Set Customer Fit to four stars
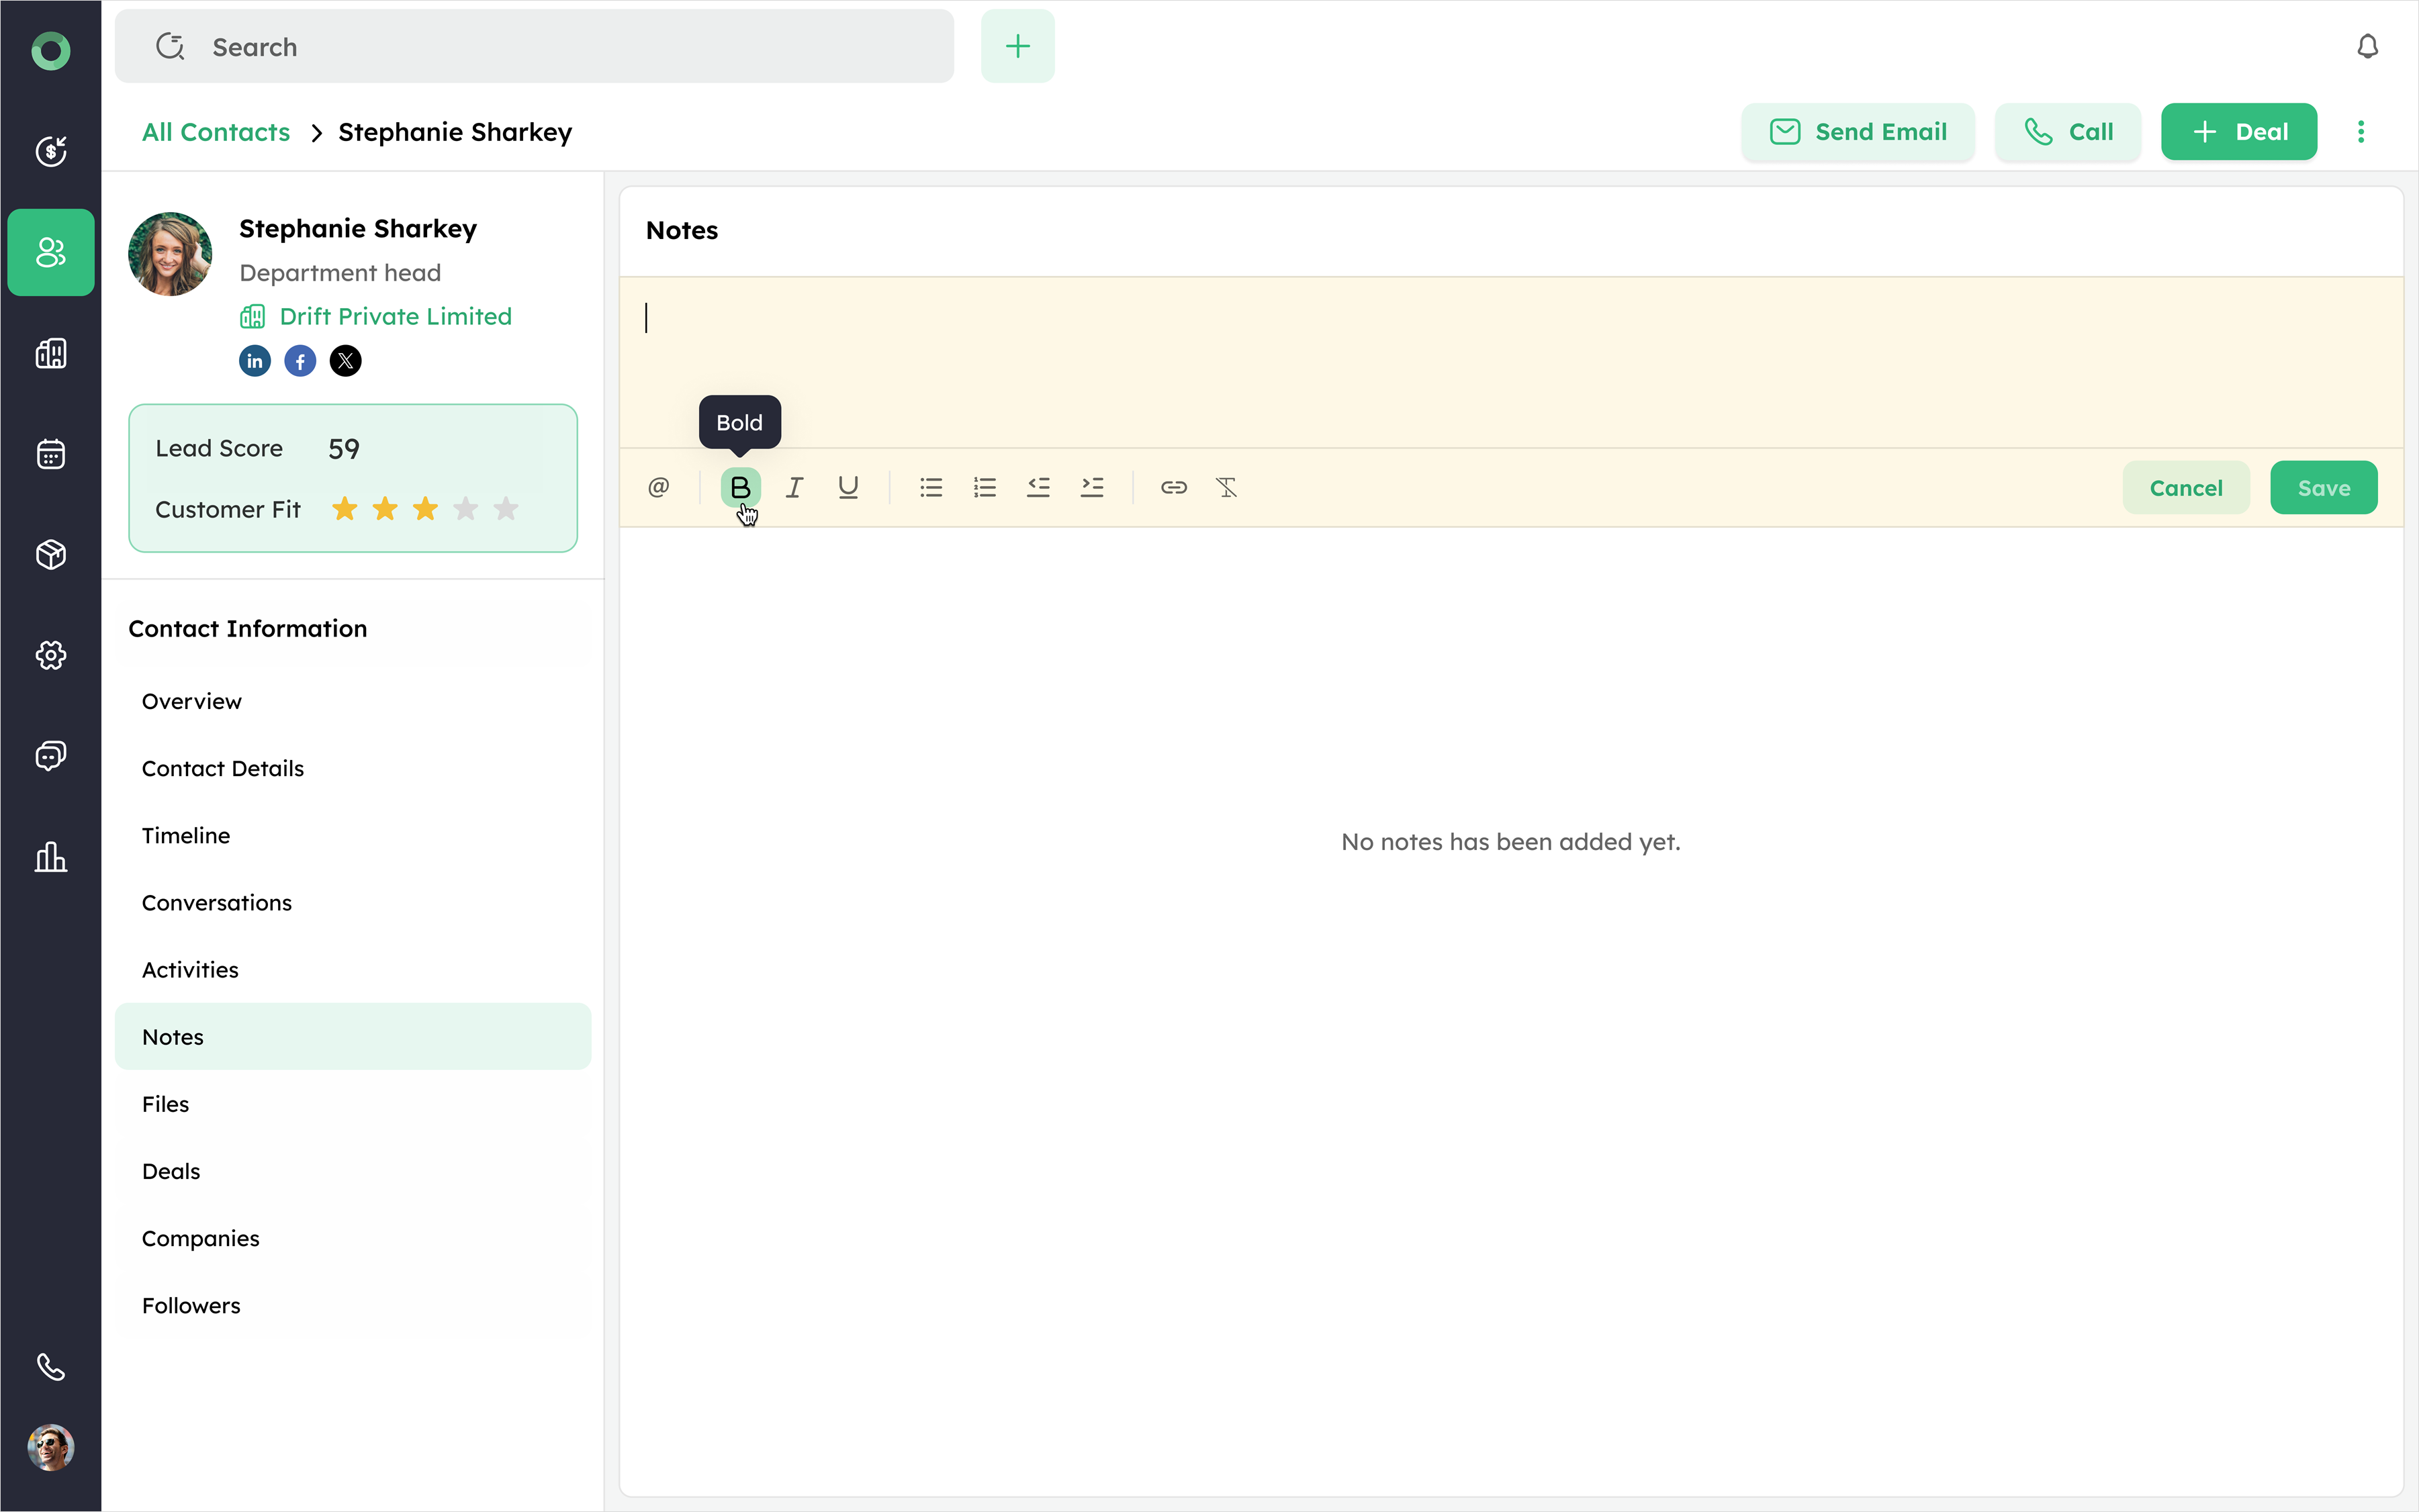 coord(466,510)
